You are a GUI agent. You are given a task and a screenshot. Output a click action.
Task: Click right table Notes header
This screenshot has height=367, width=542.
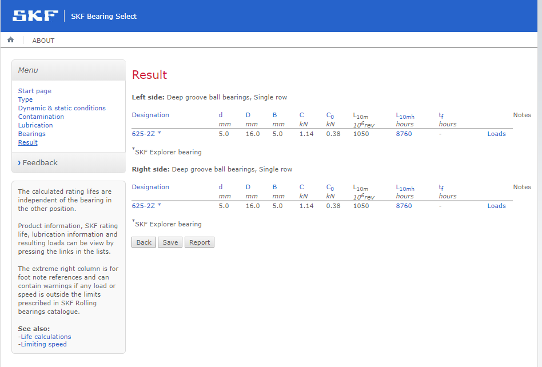(x=522, y=187)
